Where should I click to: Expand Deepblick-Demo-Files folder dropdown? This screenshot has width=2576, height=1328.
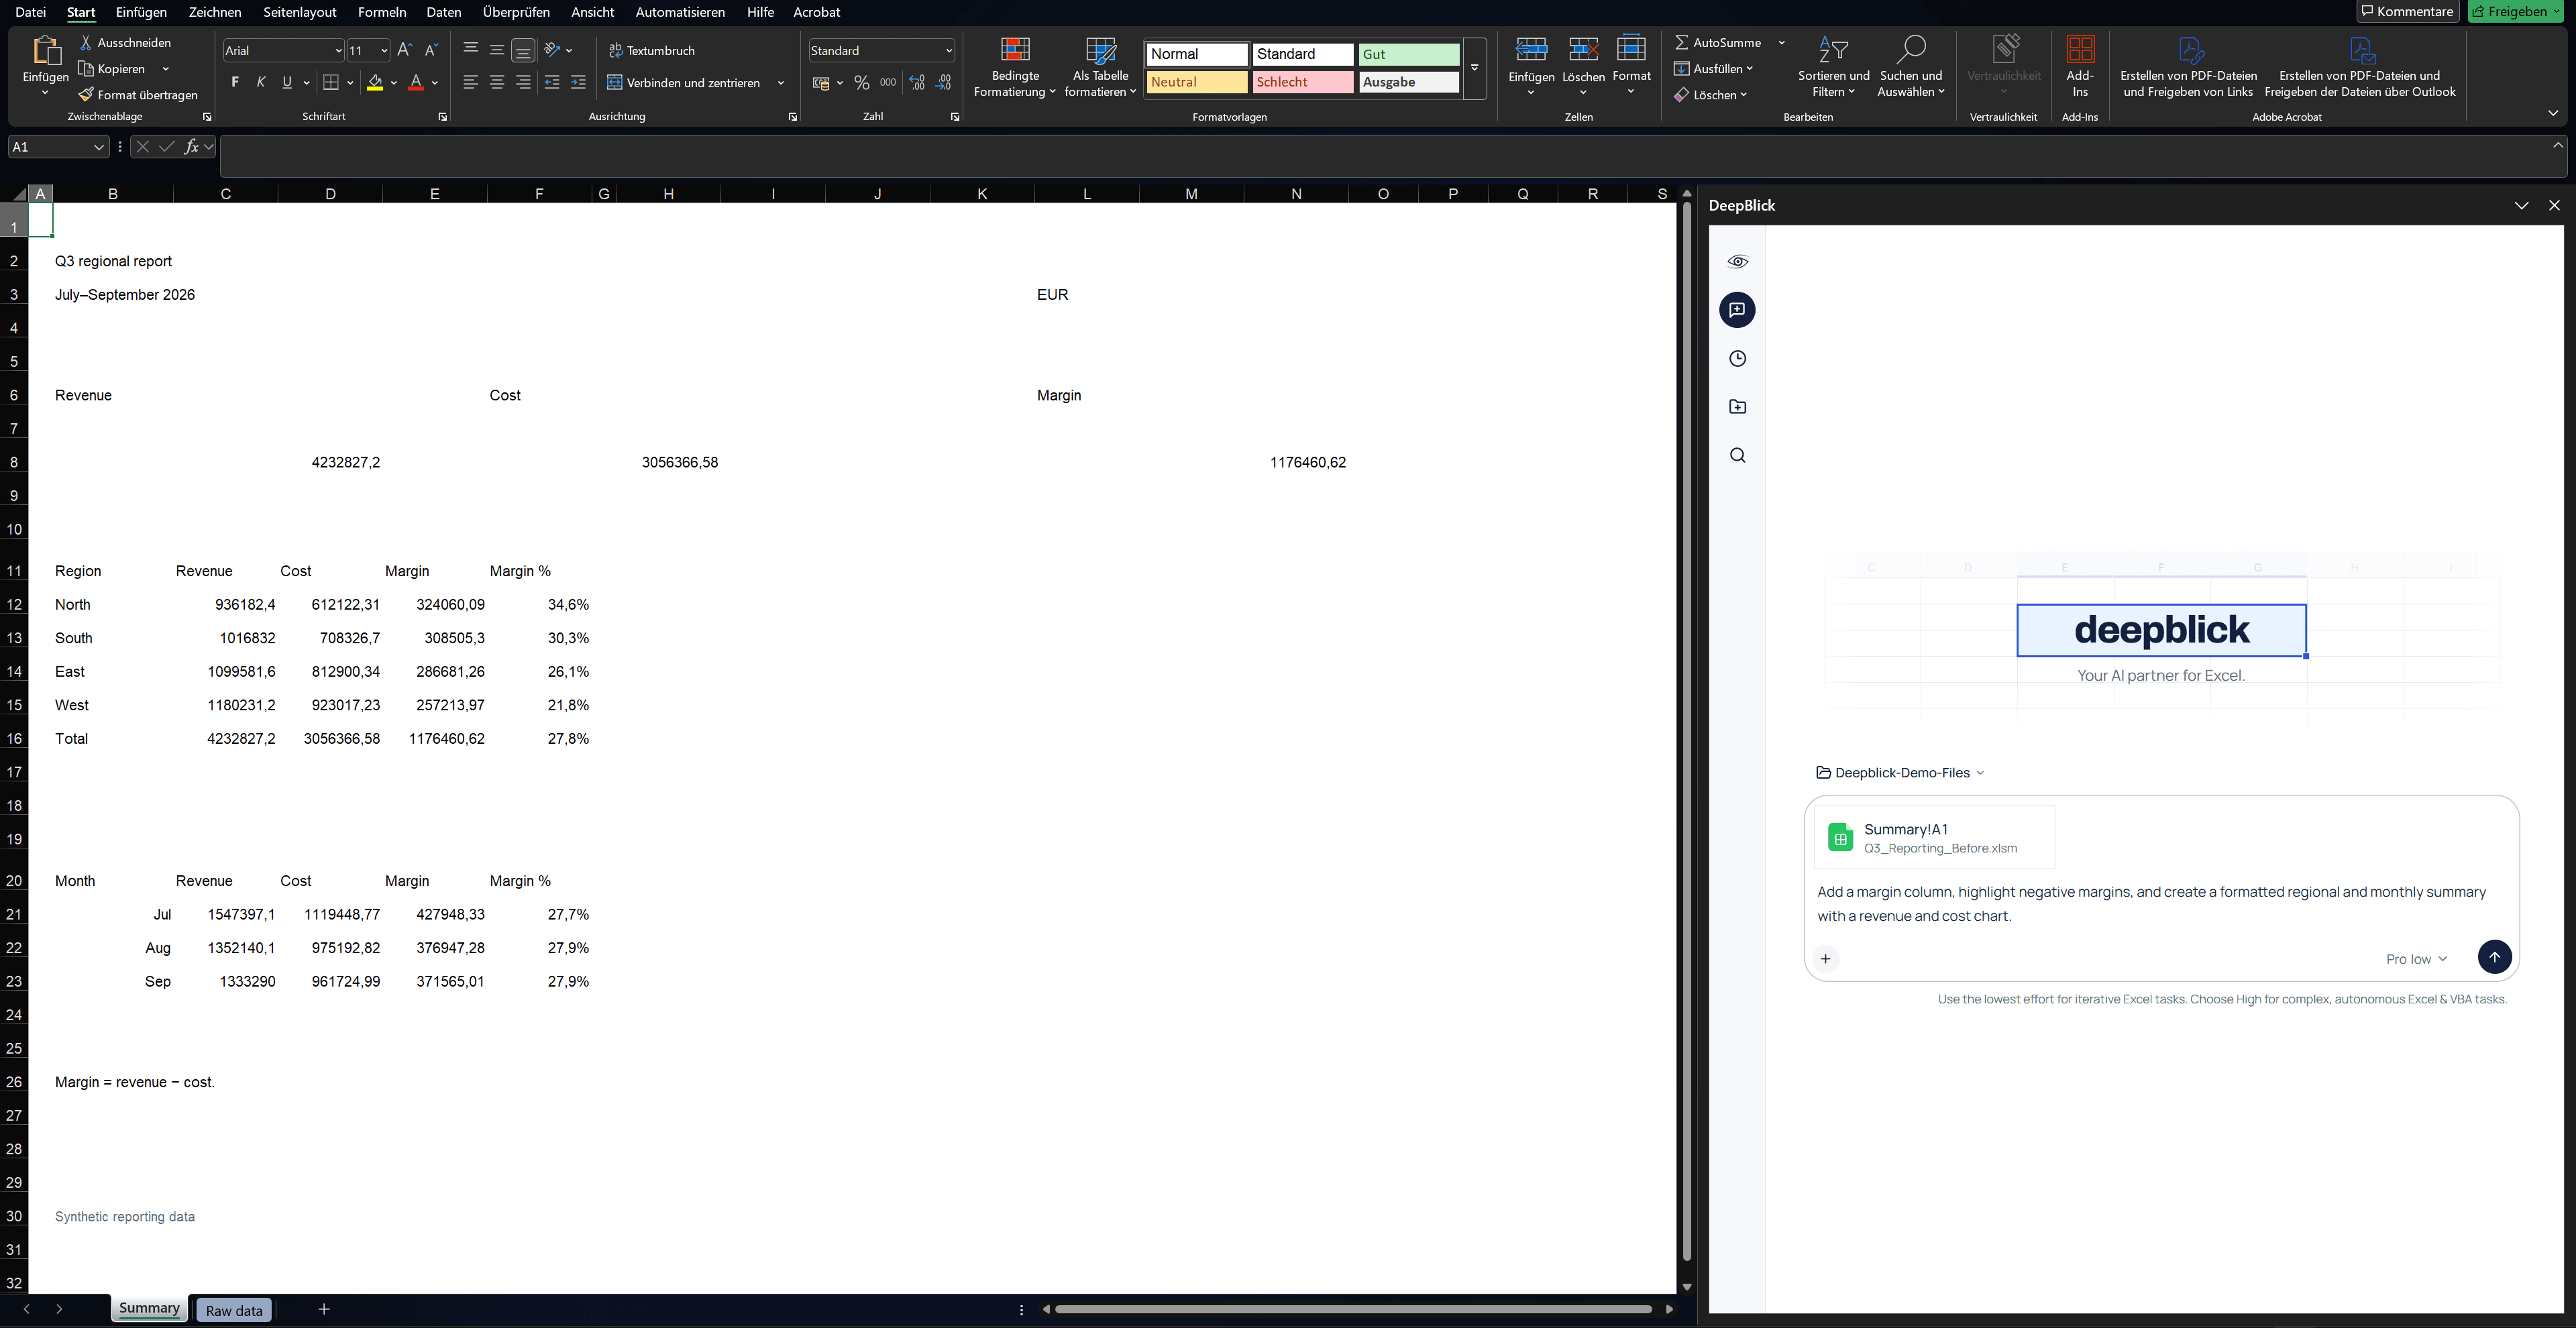pyautogui.click(x=1899, y=773)
